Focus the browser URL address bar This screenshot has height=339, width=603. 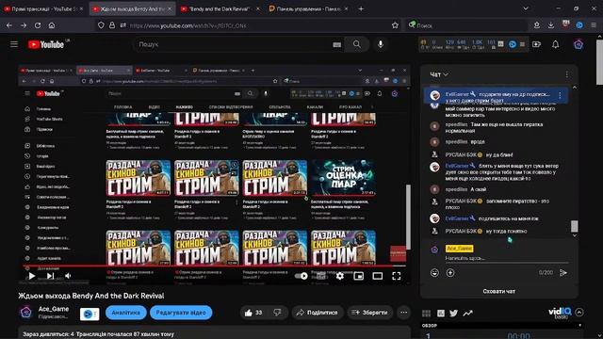(246, 25)
